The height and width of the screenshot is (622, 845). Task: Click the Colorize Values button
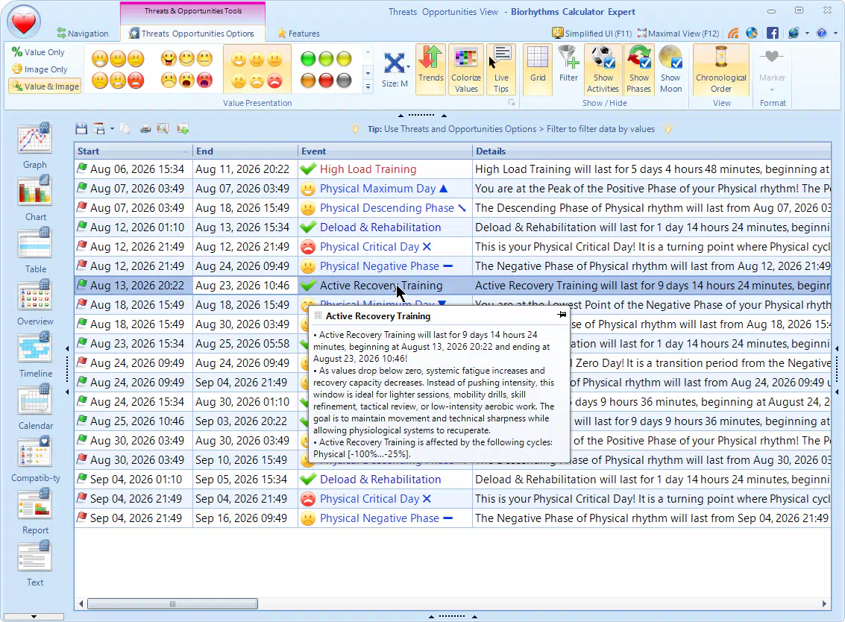pyautogui.click(x=465, y=69)
